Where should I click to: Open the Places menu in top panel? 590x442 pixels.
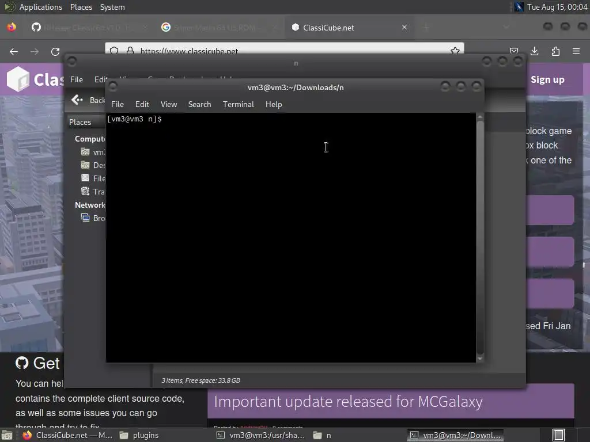pyautogui.click(x=81, y=7)
